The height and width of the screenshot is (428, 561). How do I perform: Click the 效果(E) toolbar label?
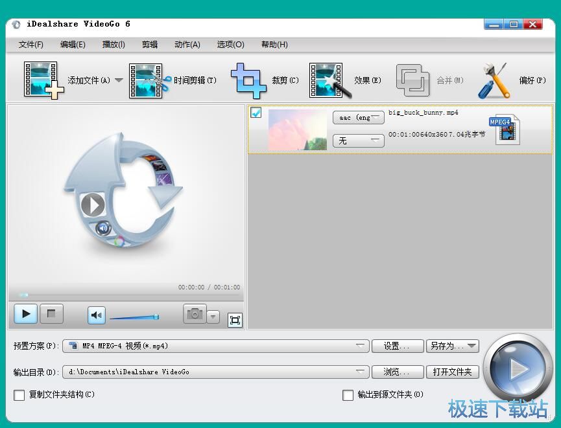click(368, 80)
